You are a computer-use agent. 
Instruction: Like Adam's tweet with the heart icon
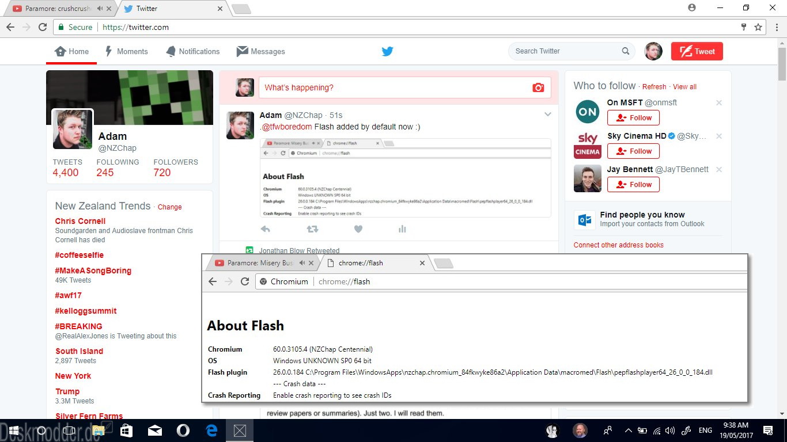[x=358, y=229]
